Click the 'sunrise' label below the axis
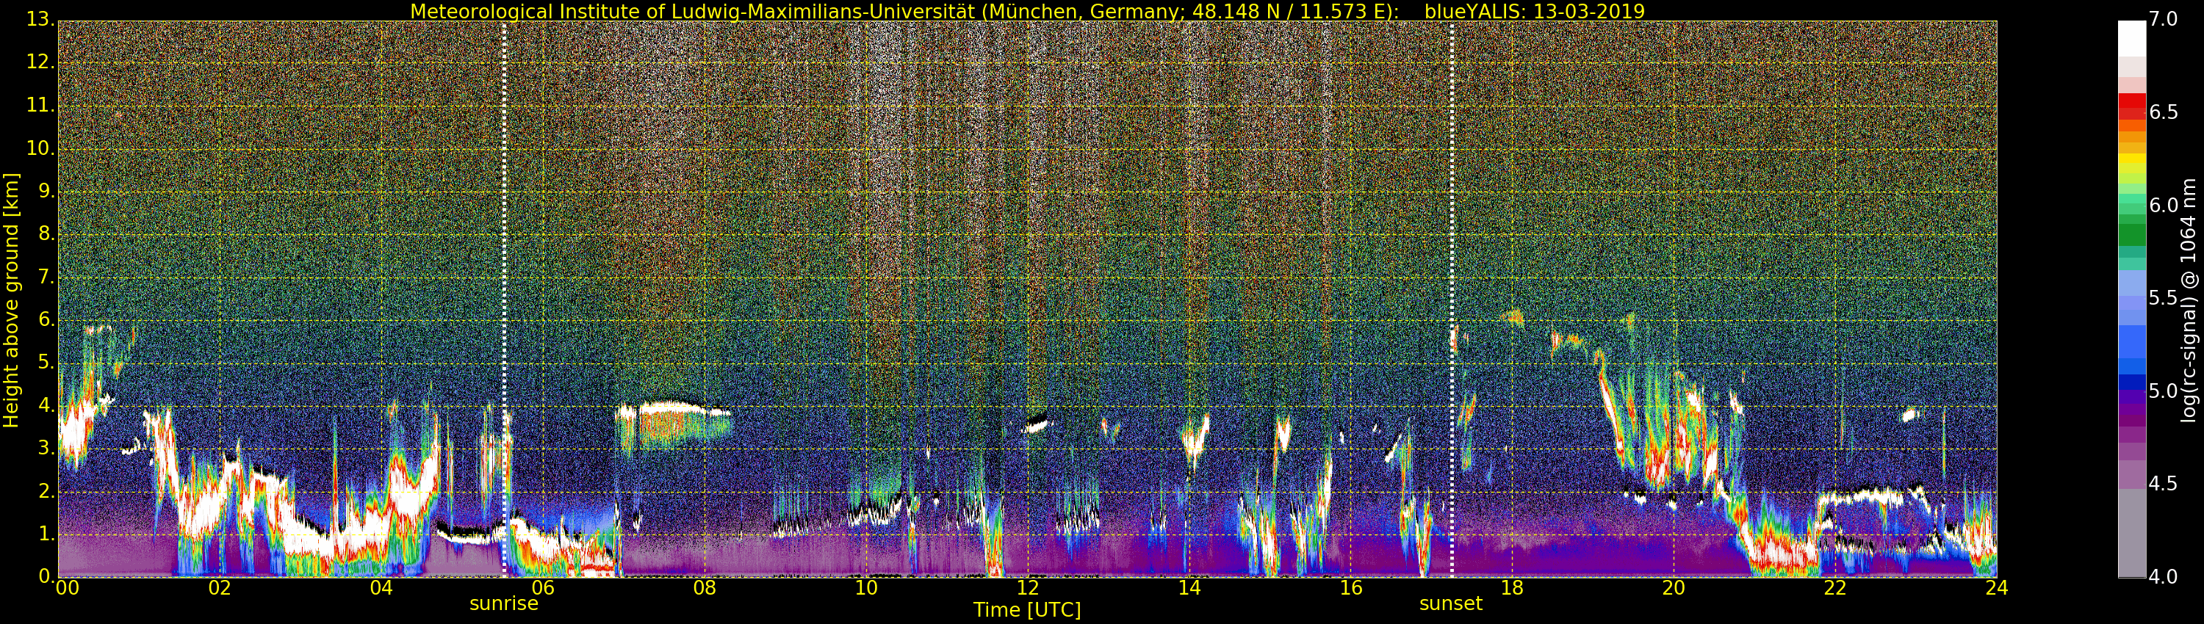Screen dimensions: 2204x624 tap(504, 603)
